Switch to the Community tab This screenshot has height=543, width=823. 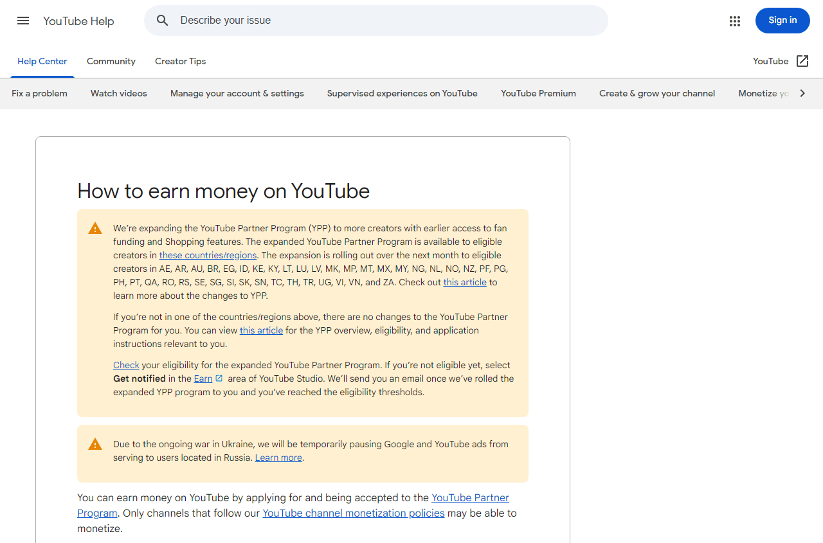[111, 62]
